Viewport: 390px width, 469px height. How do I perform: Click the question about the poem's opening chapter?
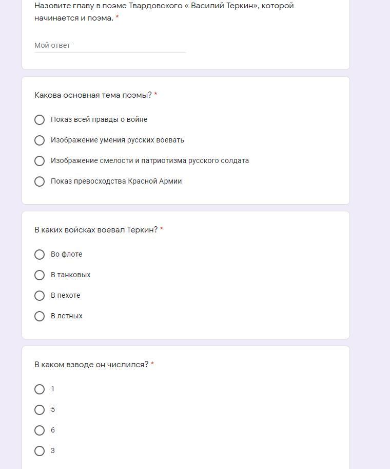164,12
